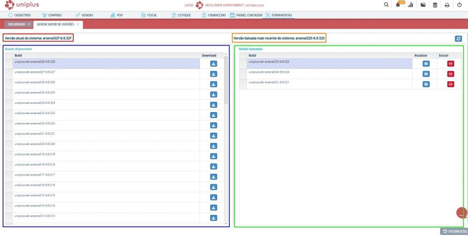
Task: Click the printer icon
Action: tap(447, 5)
